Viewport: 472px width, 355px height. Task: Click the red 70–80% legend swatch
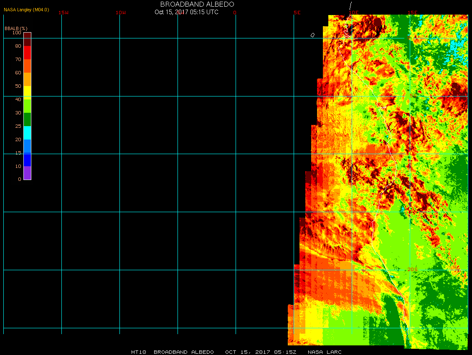click(27, 52)
